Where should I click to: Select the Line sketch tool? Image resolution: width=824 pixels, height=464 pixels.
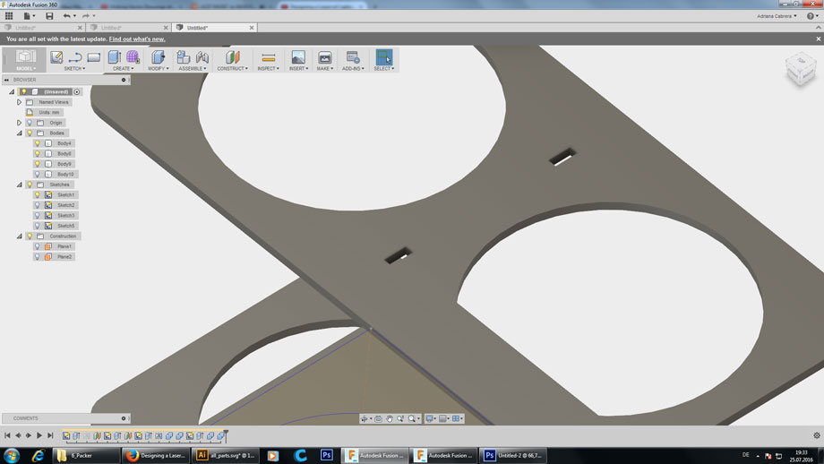click(x=75, y=56)
